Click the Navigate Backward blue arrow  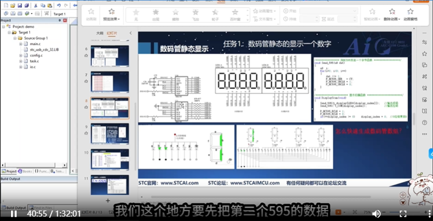tap(75, 5)
